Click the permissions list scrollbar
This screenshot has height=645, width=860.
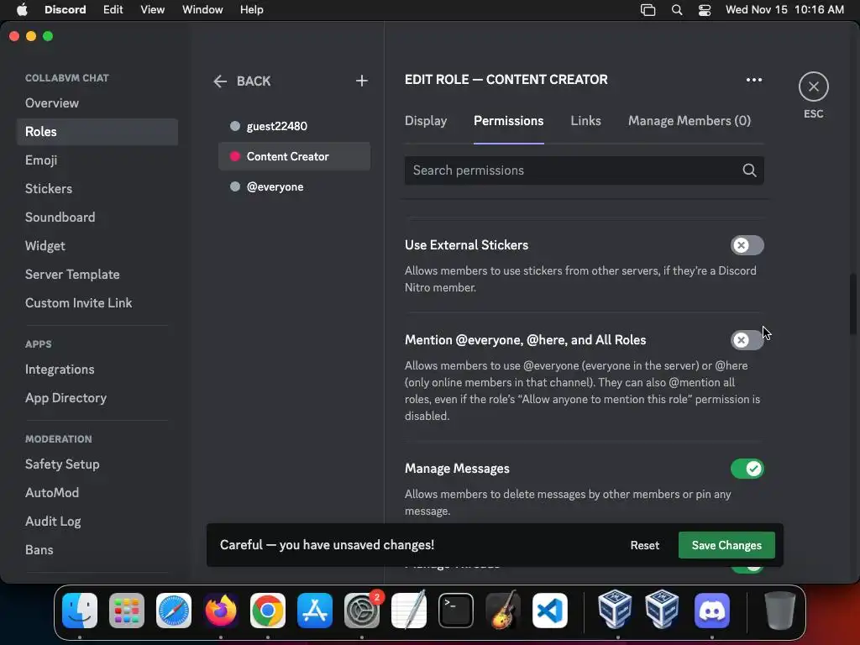click(x=853, y=303)
